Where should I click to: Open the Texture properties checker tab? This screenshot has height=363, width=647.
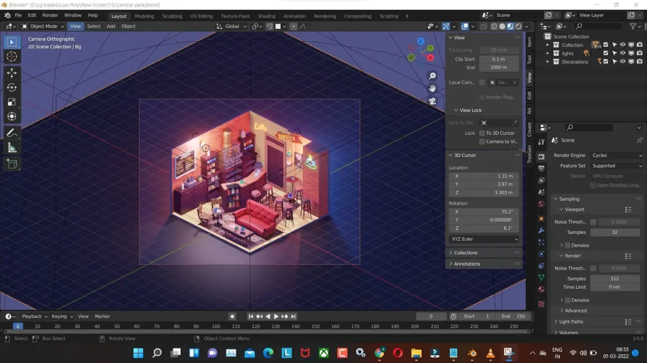point(541,304)
